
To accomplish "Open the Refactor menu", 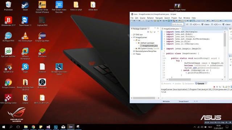I will [150, 18].
